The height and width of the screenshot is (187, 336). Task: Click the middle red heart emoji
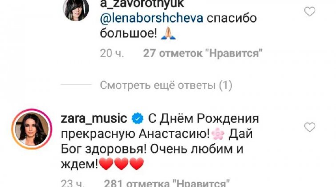tap(121, 164)
